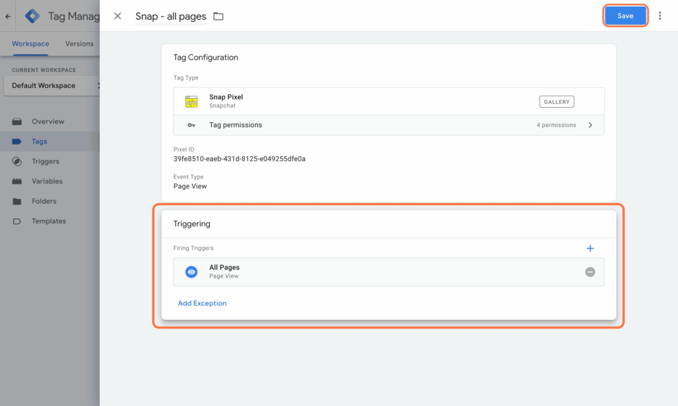Click the GALLERY badge
Viewport: 678px width, 406px height.
(x=556, y=102)
